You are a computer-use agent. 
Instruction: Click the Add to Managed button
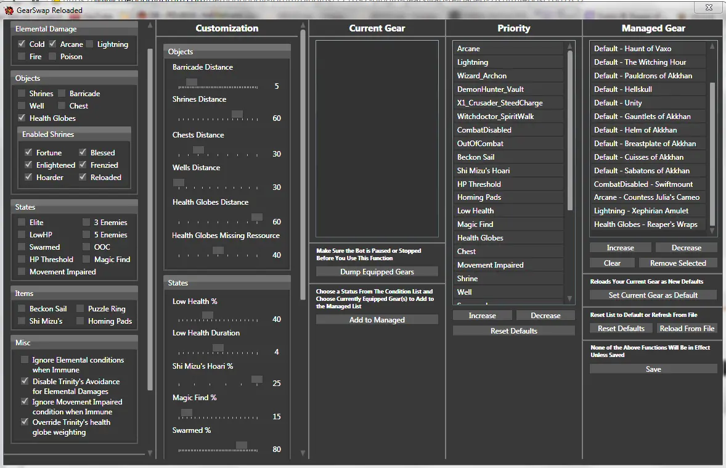[377, 319]
